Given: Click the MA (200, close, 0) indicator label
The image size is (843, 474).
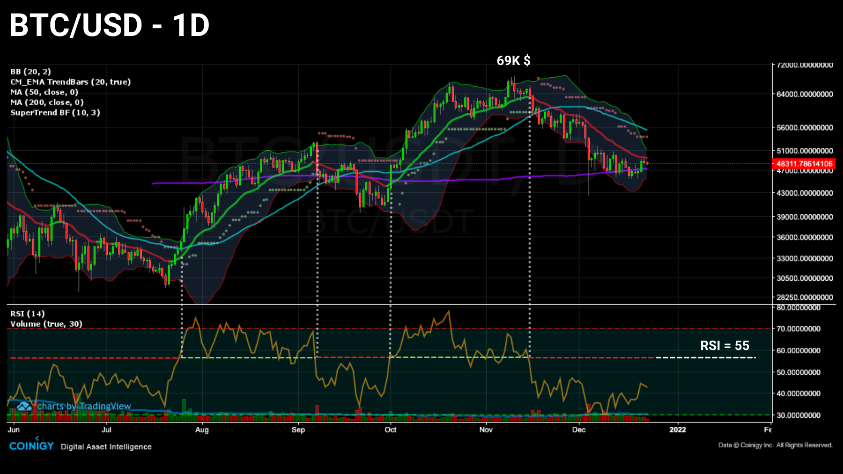Looking at the screenshot, I should coord(46,102).
